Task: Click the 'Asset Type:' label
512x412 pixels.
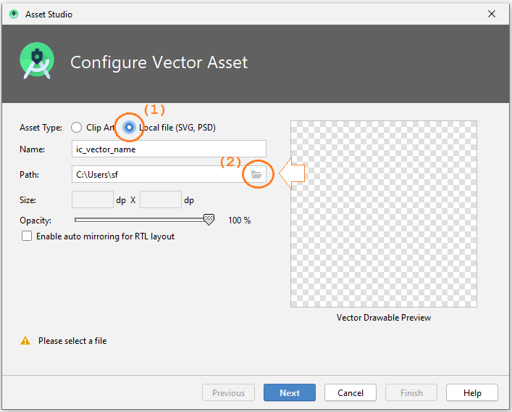Action: [x=41, y=128]
